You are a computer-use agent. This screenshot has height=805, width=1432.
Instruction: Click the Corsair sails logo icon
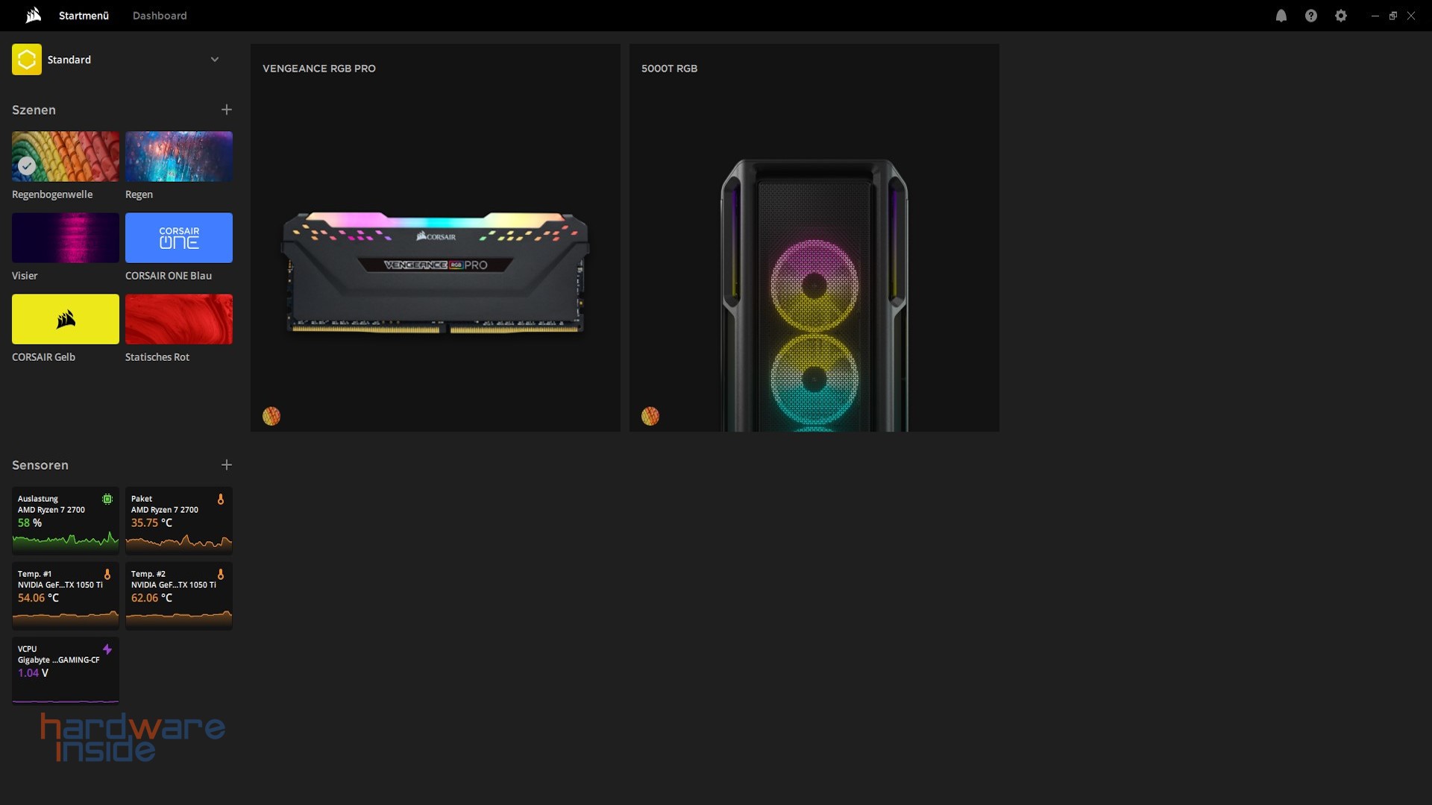pos(33,16)
